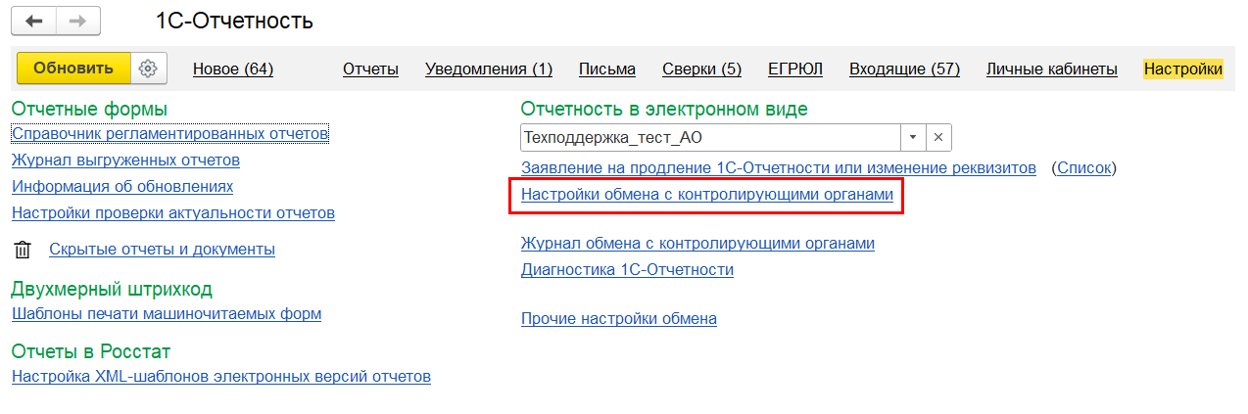1248x414 pixels.
Task: Open the Письма tab
Action: click(607, 69)
